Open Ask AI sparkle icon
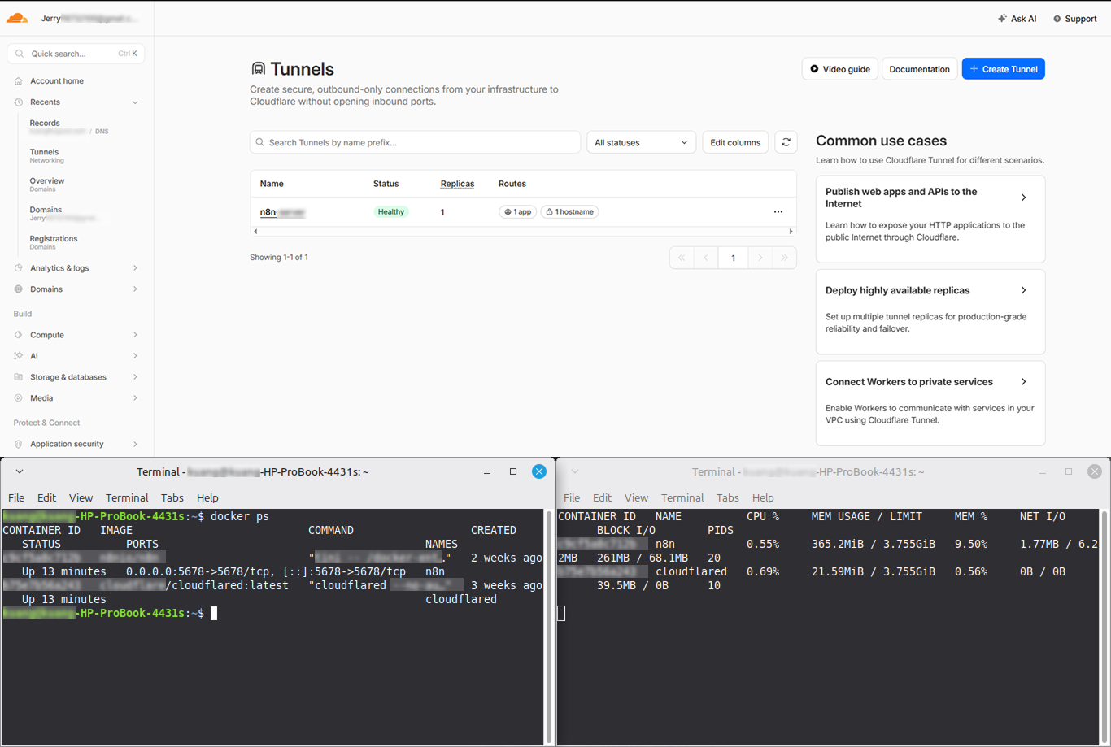The width and height of the screenshot is (1111, 747). (1002, 19)
